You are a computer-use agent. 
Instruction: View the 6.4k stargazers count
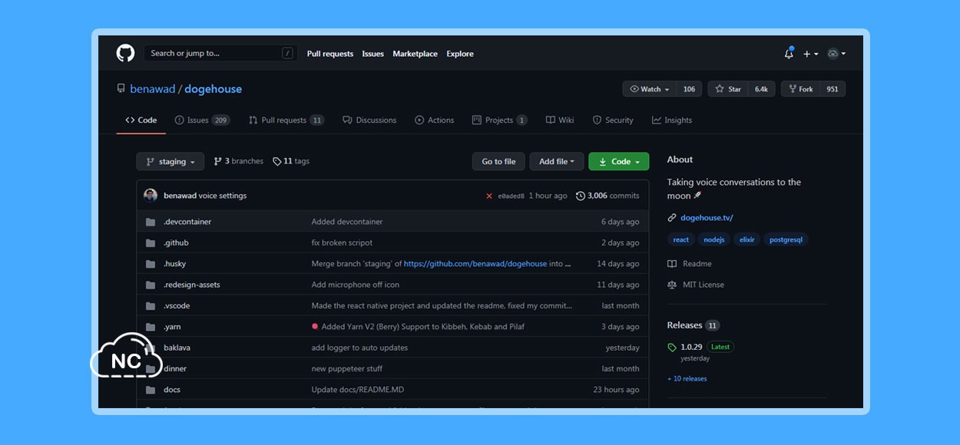(761, 89)
